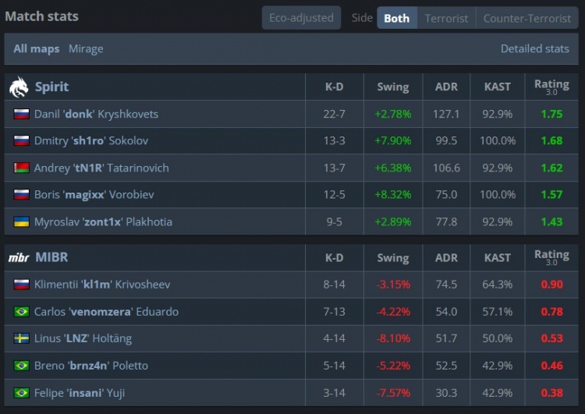This screenshot has height=414, width=585.
Task: Click the MIBR table ADR column header
Action: (x=446, y=258)
